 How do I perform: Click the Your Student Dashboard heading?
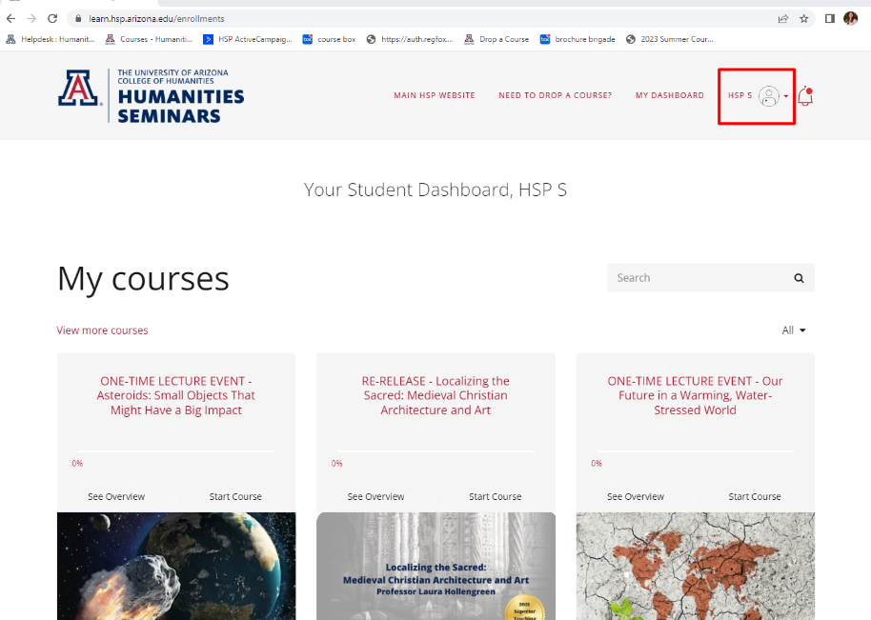(x=435, y=190)
